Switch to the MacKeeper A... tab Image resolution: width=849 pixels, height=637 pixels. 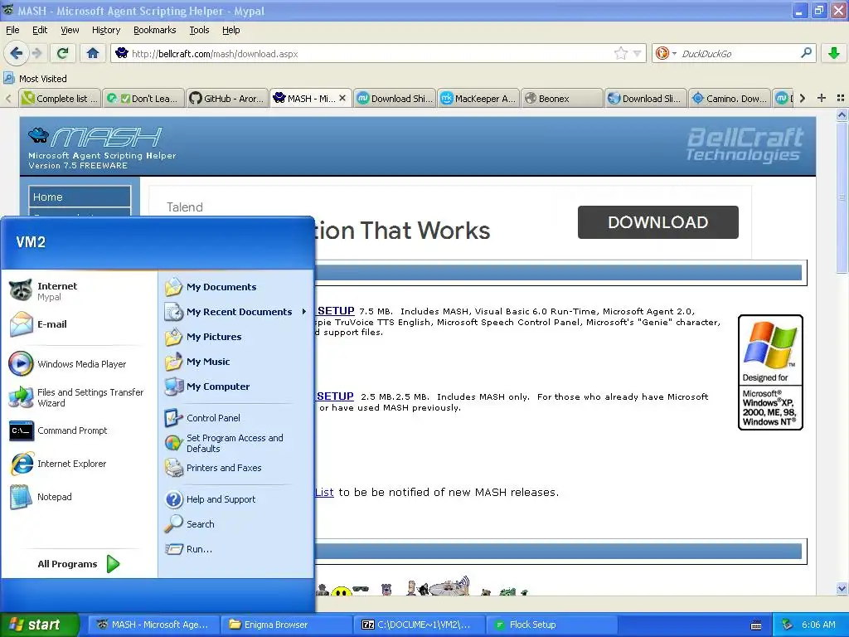pos(478,98)
